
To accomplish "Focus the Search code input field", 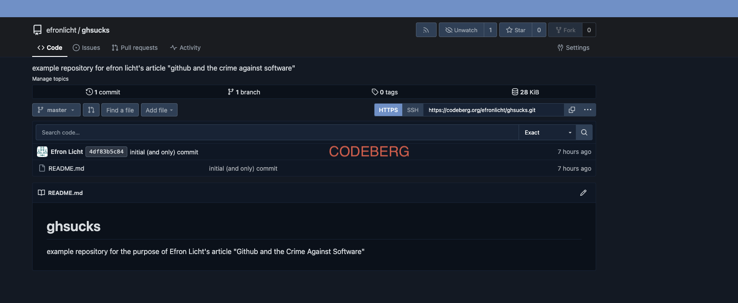I will pyautogui.click(x=277, y=132).
